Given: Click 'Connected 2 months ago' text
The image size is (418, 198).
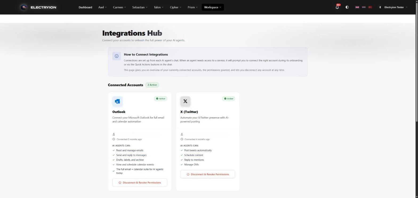Looking at the screenshot, I should [129, 139].
